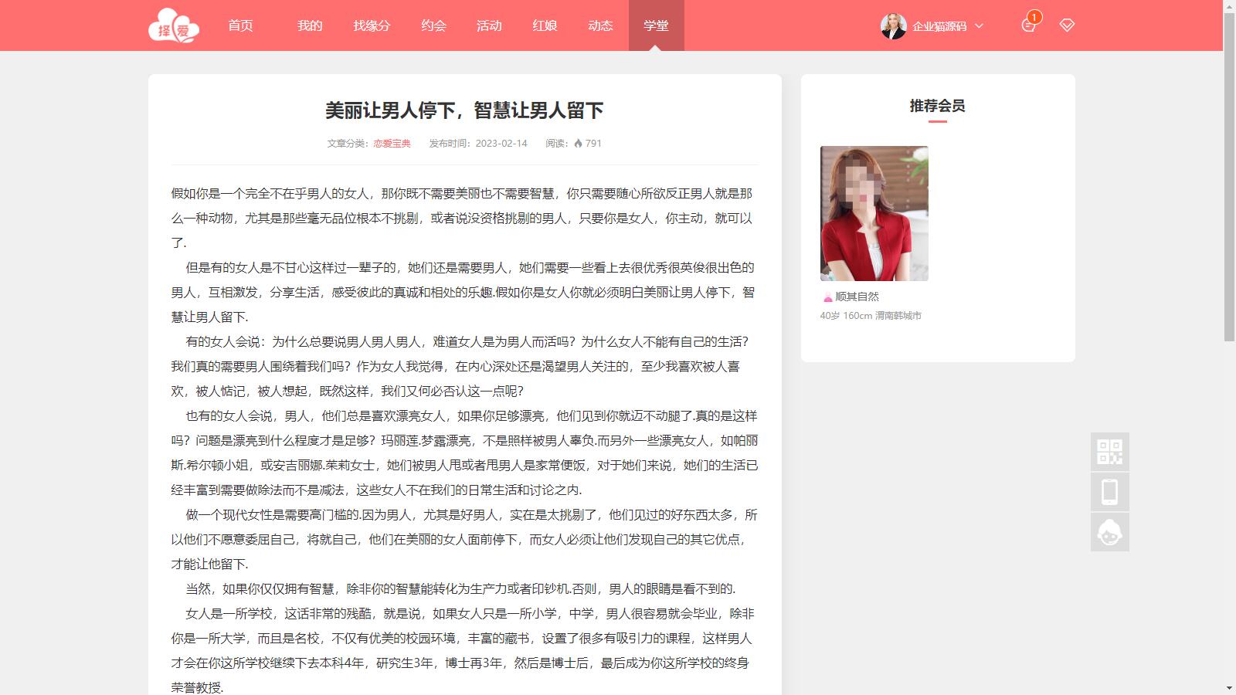Screen dimensions: 1236x695
Task: Switch to the 活动 tab
Action: (x=489, y=25)
